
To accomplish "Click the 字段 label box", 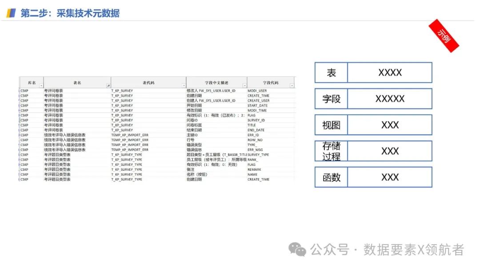I will tap(331, 99).
